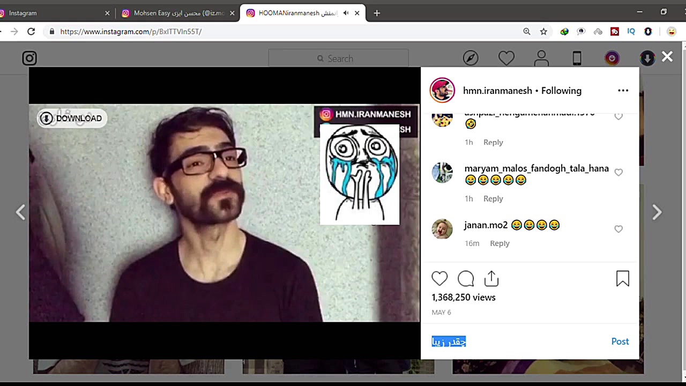Reply to maryam_malos_fandogh_tala_hana's comment
This screenshot has width=686, height=386.
[x=493, y=199]
